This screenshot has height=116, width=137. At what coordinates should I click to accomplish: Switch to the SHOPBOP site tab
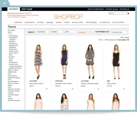point(14,9)
